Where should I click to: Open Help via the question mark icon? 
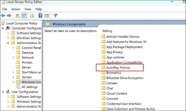[x=41, y=16]
